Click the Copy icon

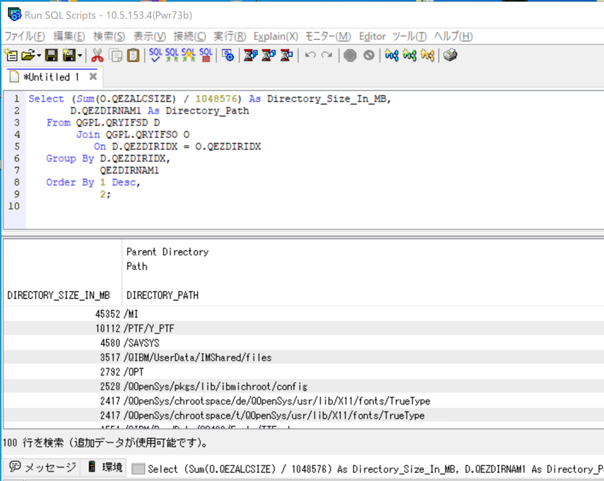point(115,55)
